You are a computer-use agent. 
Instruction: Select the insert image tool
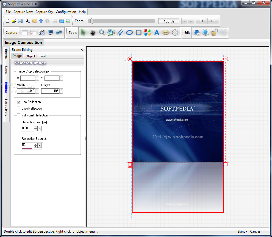tap(111, 32)
